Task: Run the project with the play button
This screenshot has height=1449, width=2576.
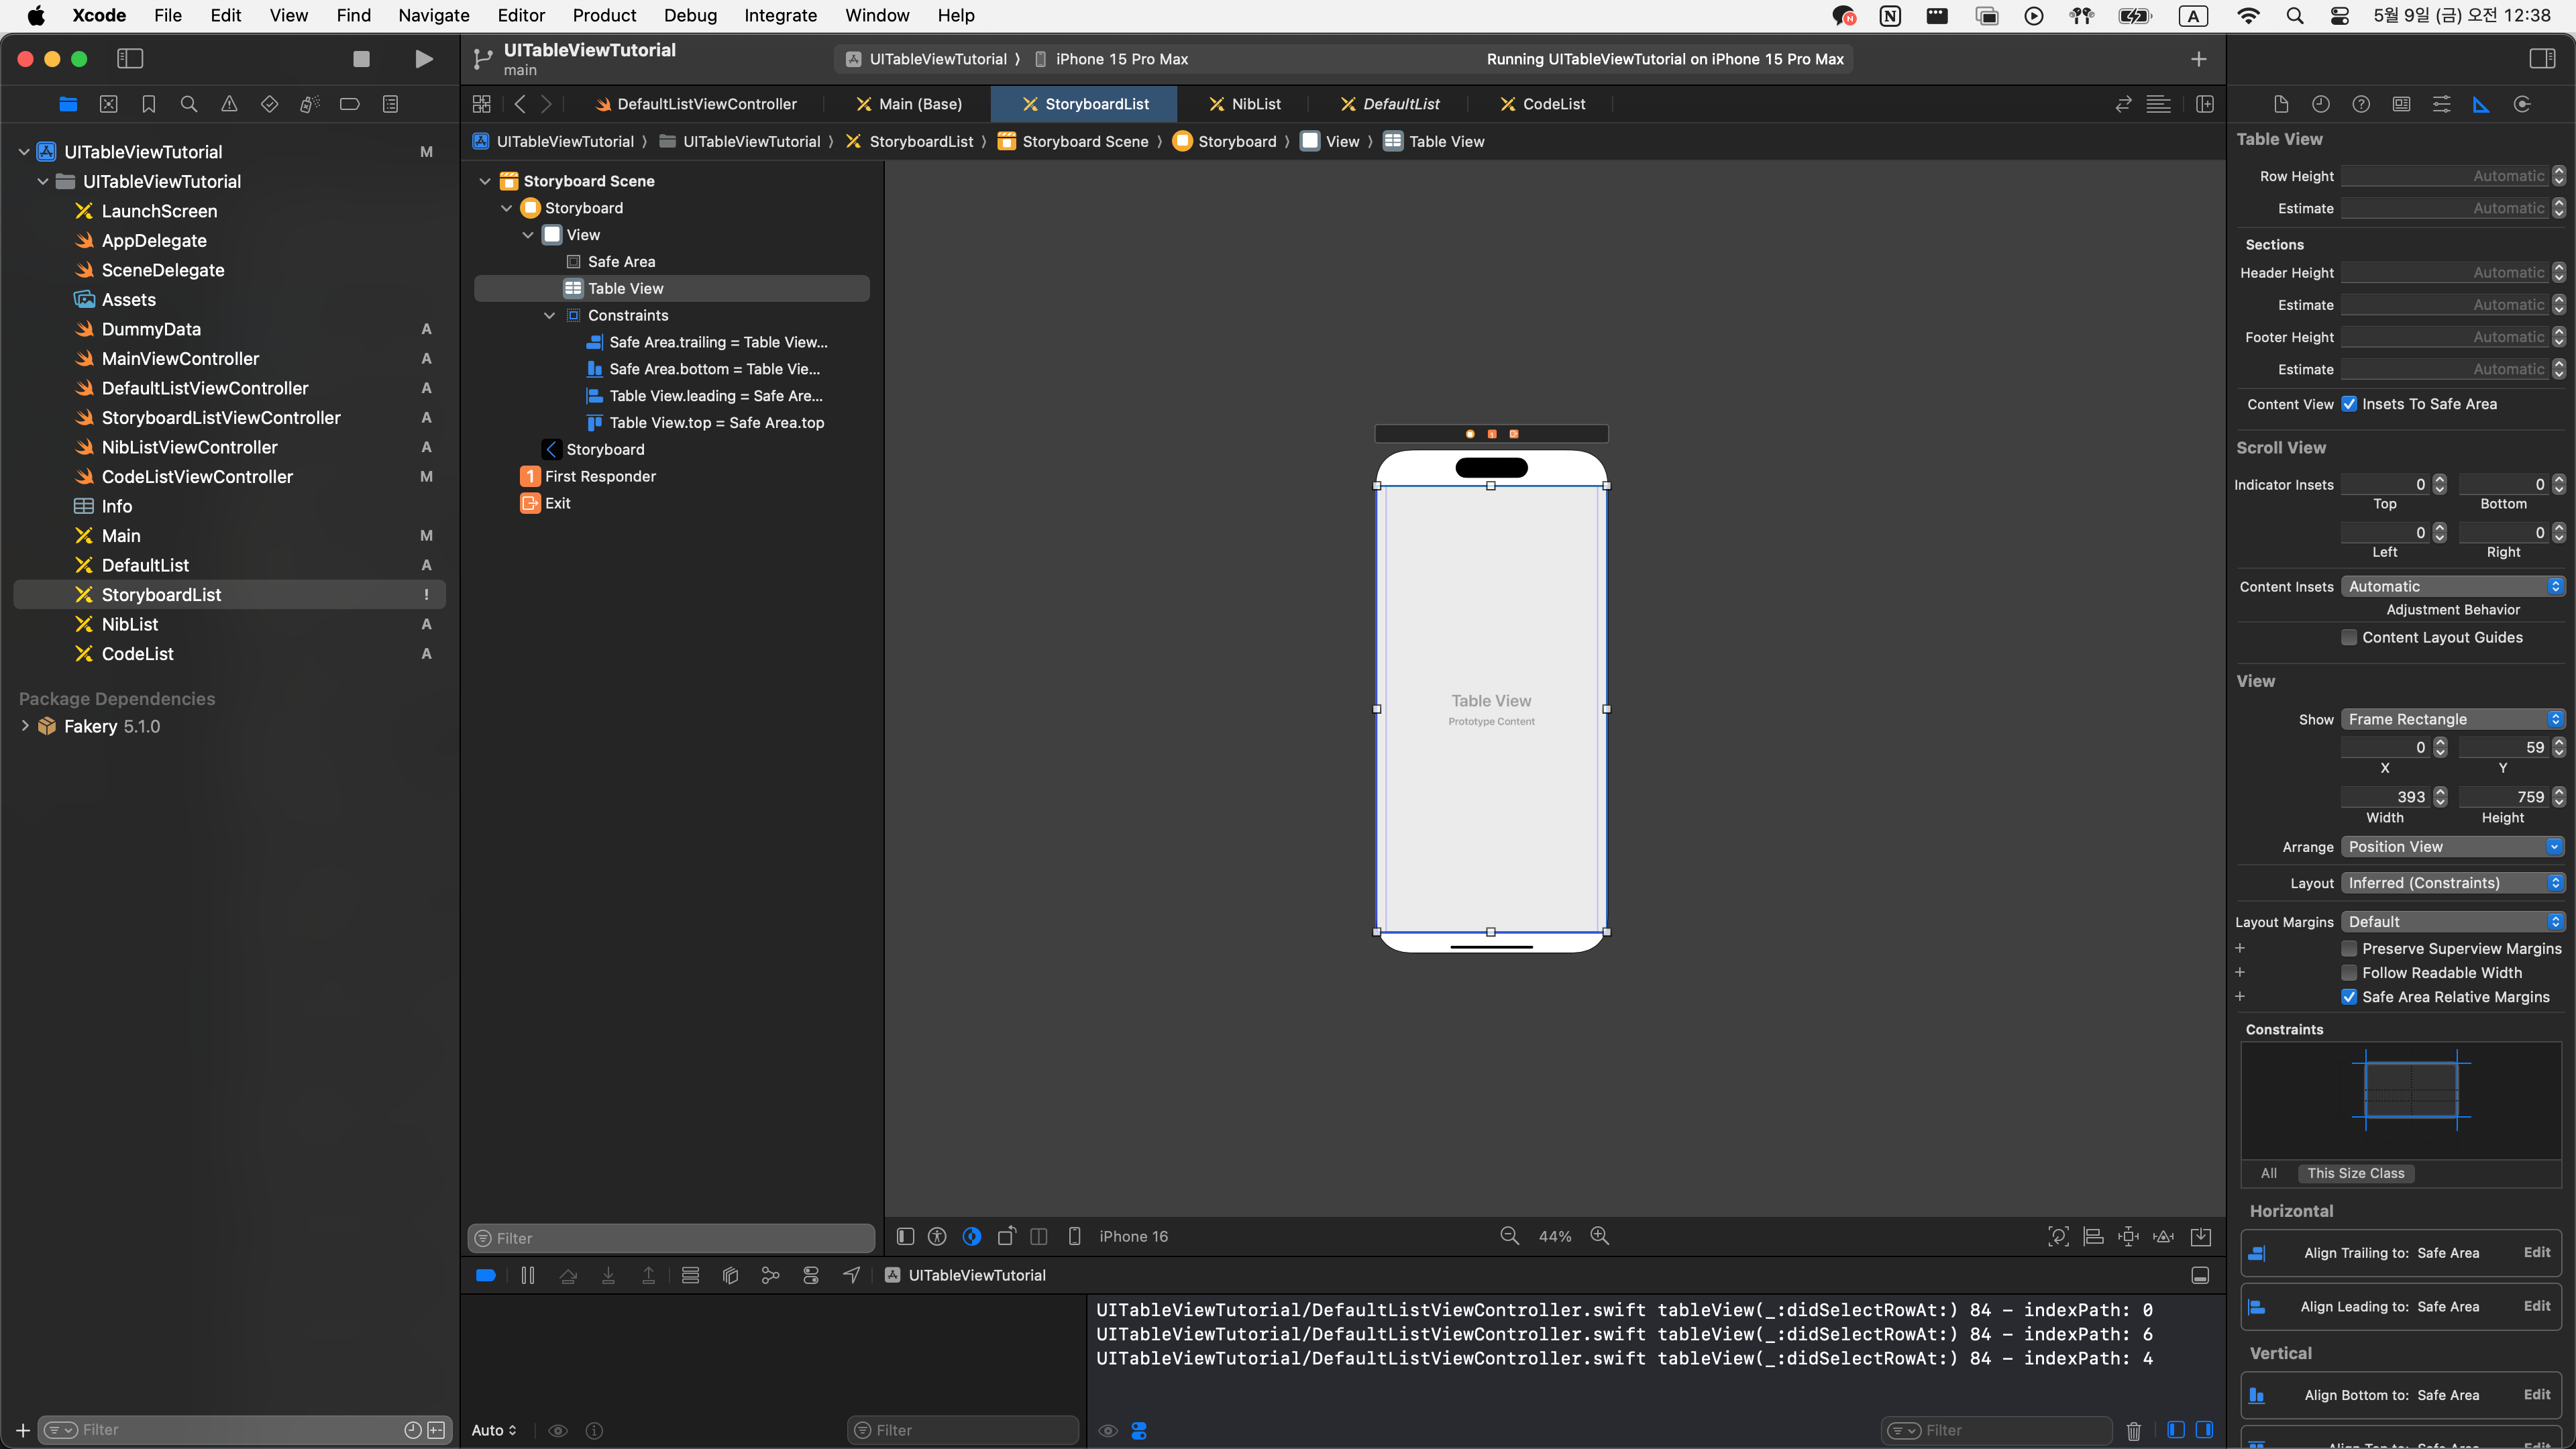Action: tap(424, 59)
